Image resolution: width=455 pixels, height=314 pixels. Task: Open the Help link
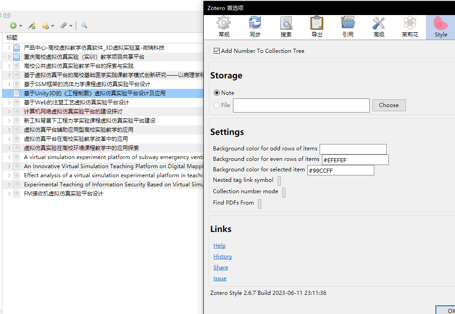point(219,246)
